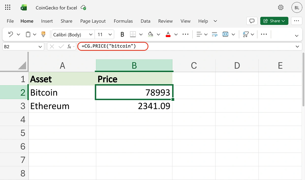This screenshot has width=305, height=180.
Task: Confirm formula entry checkmark icon
Action: click(61, 46)
